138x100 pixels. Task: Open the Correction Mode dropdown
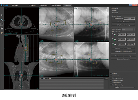coord(128,29)
